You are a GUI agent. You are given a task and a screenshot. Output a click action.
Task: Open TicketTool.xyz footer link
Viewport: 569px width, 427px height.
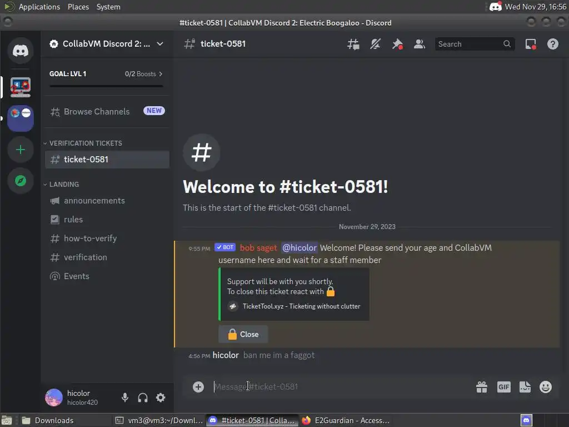coord(301,306)
